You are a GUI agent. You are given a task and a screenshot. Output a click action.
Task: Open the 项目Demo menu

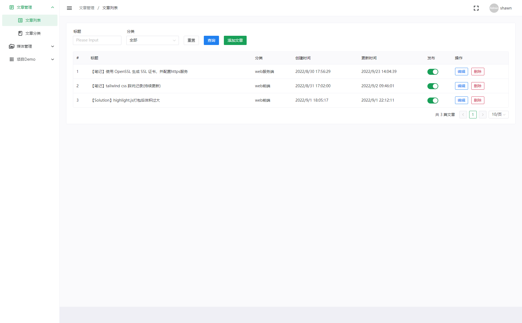coord(26,59)
